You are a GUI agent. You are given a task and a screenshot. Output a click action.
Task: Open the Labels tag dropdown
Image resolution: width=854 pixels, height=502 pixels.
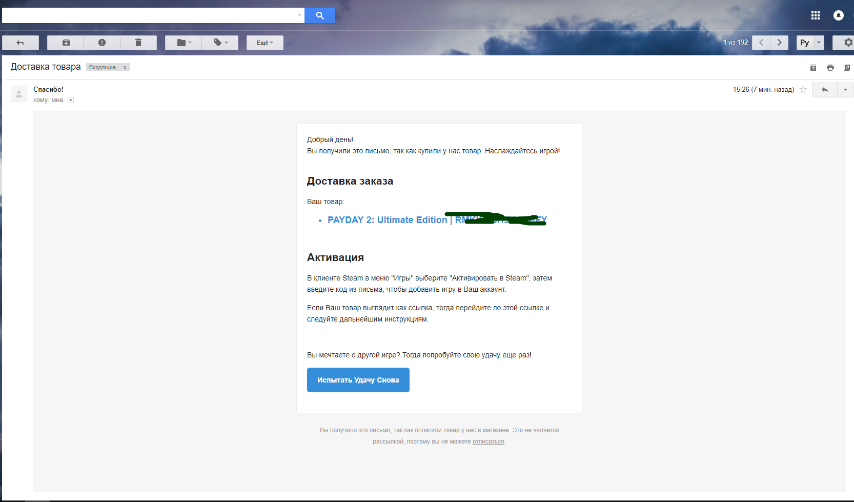point(220,43)
